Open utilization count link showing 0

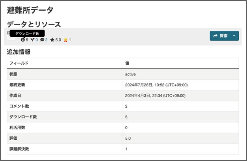click(x=37, y=40)
